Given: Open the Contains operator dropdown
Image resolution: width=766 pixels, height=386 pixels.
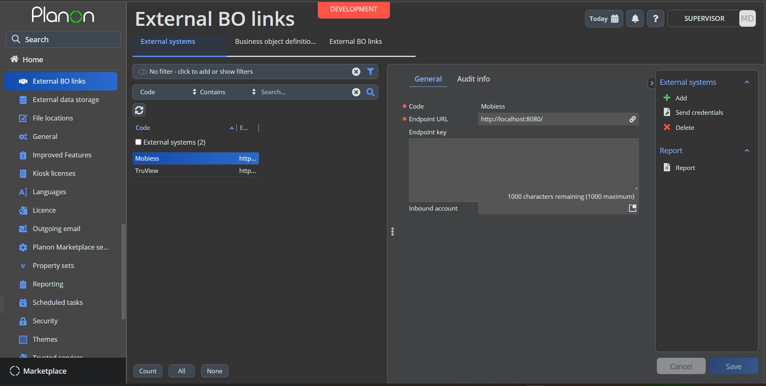Looking at the screenshot, I should pyautogui.click(x=228, y=92).
